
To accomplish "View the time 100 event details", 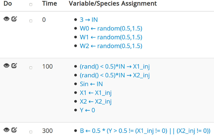I will 6,66.
